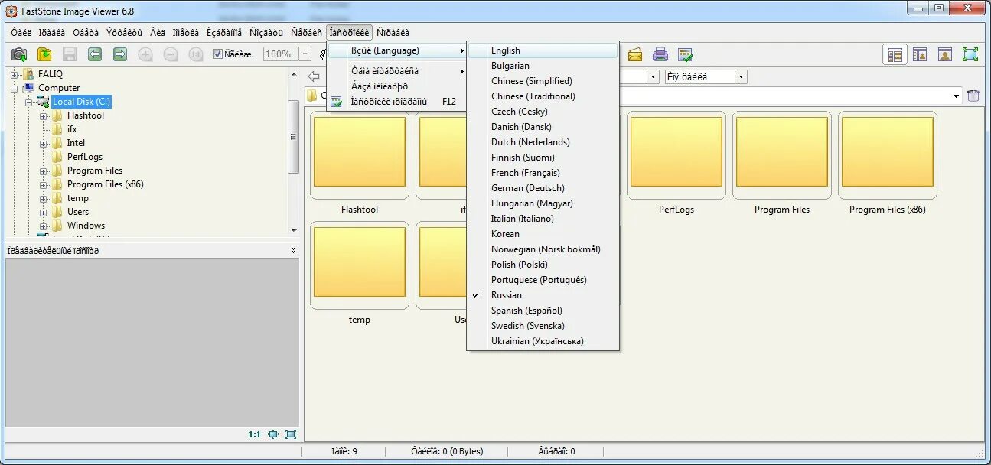Choose Ukrainian language option
This screenshot has height=465, width=991.
[x=543, y=341]
